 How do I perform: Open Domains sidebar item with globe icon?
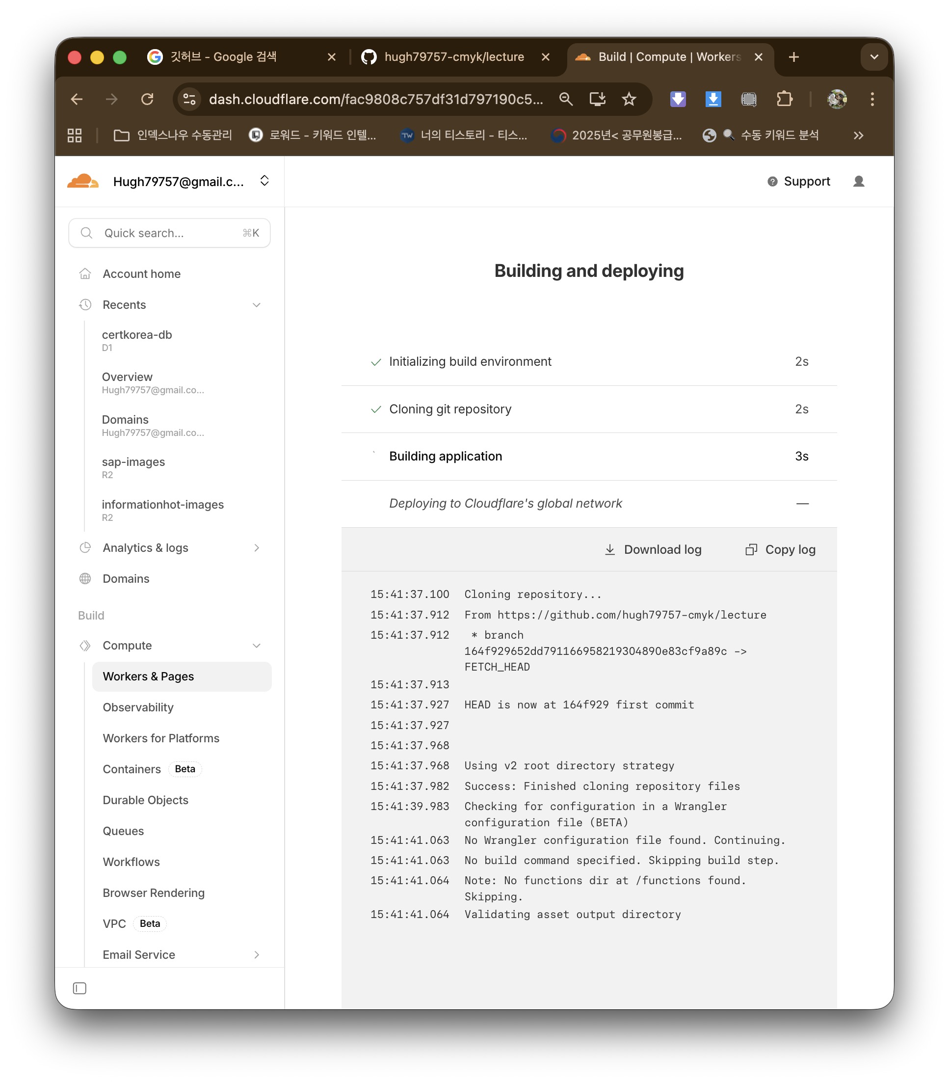coord(126,579)
